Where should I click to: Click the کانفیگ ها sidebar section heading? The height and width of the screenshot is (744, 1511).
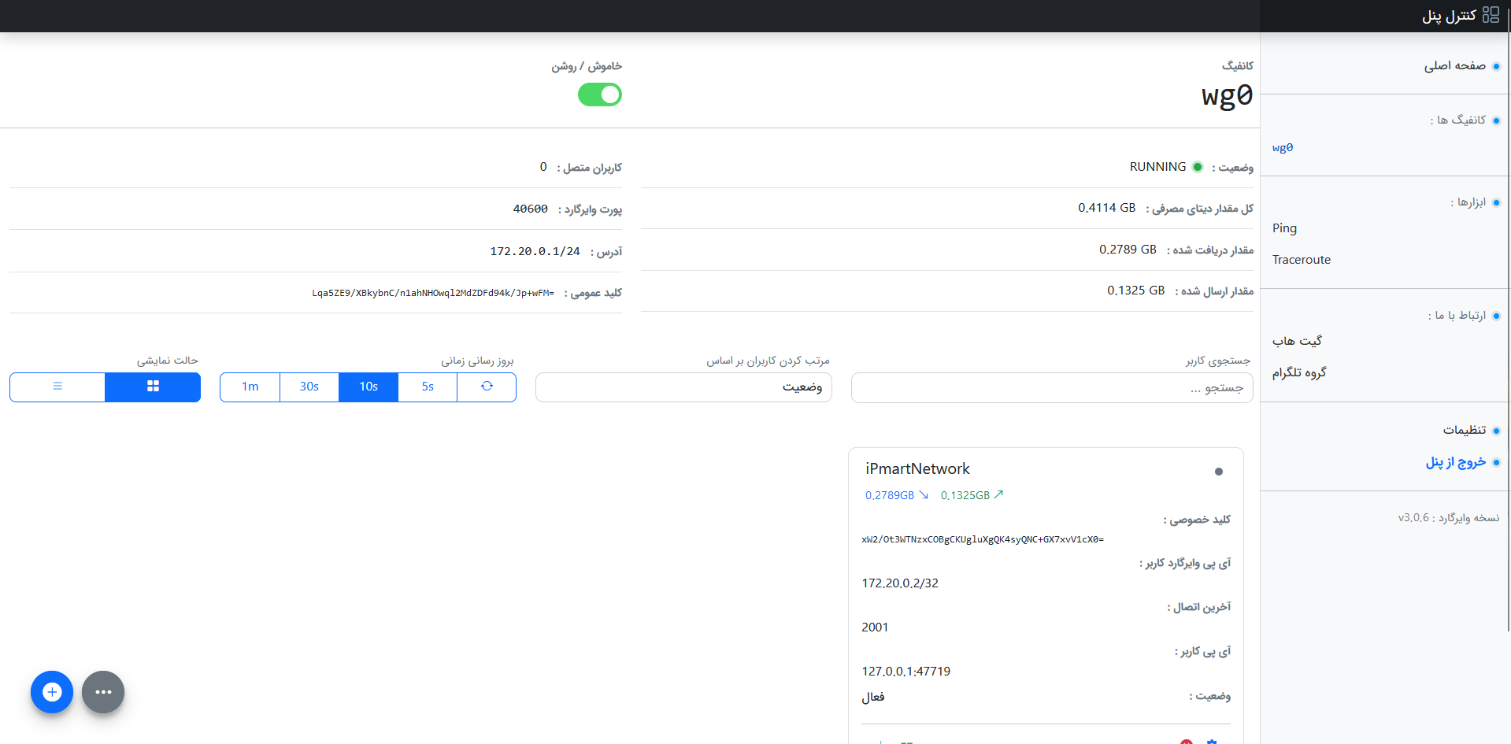coord(1458,120)
